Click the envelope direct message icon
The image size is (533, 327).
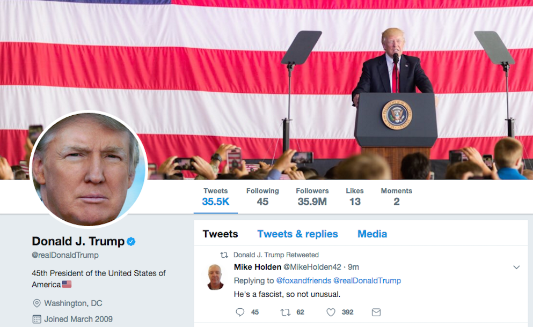click(376, 312)
